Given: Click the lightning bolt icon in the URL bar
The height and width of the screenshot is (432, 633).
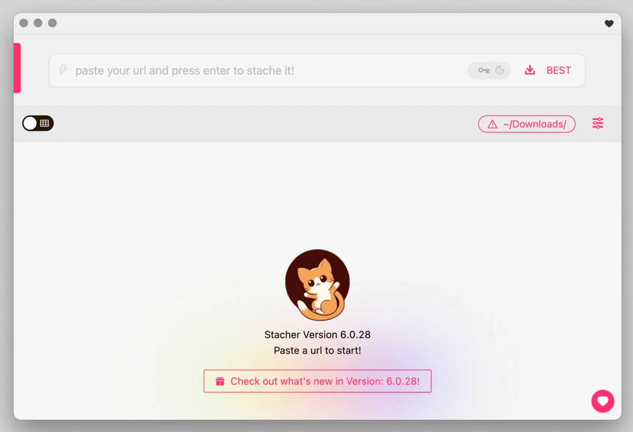Looking at the screenshot, I should (x=63, y=70).
